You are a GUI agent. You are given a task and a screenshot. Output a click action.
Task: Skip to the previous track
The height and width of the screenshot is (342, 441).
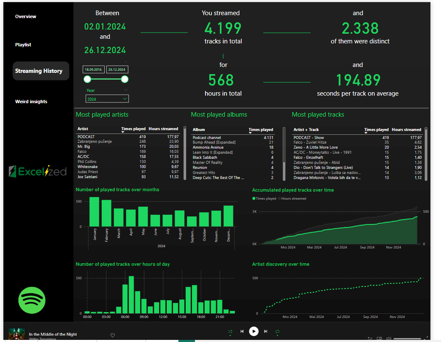242,331
